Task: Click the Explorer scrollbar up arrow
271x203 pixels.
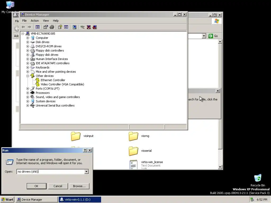Action: pos(220,41)
